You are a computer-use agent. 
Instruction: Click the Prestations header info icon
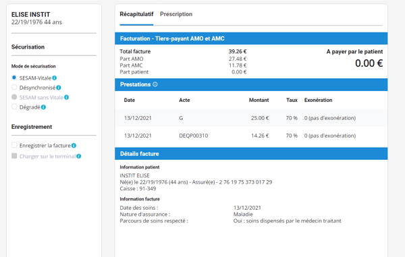tap(155, 84)
